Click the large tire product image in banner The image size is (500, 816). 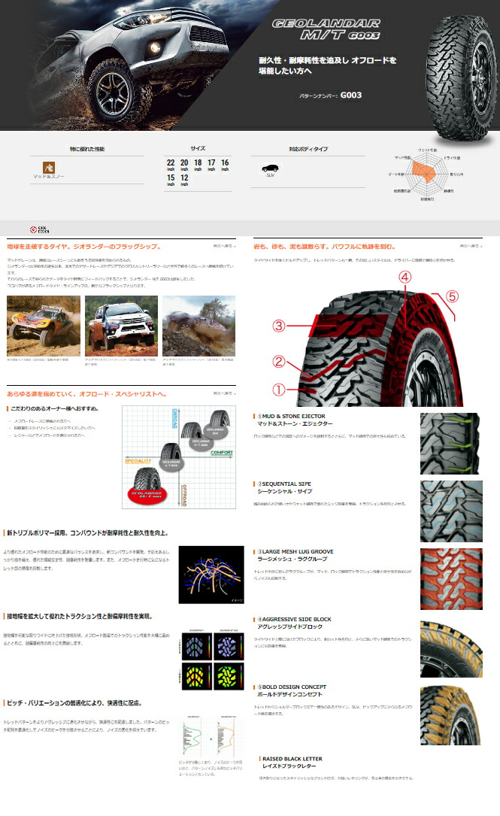(x=462, y=77)
